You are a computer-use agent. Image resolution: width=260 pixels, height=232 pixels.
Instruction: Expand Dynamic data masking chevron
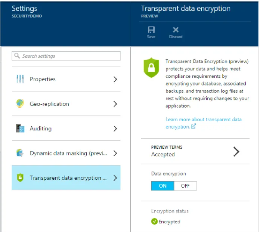(x=115, y=153)
